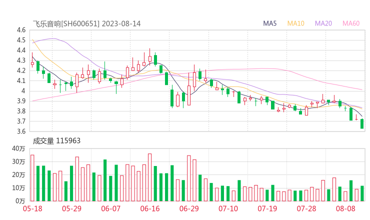Click the 成交量 115963 volume label

56,141
